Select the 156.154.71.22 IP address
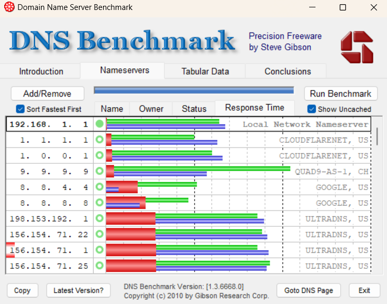The height and width of the screenshot is (304, 387). [x=49, y=235]
